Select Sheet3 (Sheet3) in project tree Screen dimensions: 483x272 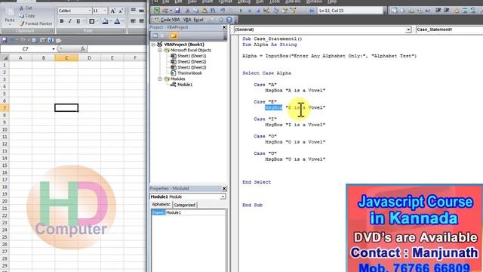coord(192,67)
